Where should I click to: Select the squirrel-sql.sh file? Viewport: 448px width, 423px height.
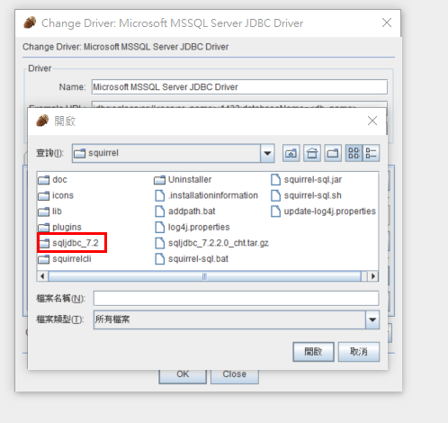click(306, 195)
